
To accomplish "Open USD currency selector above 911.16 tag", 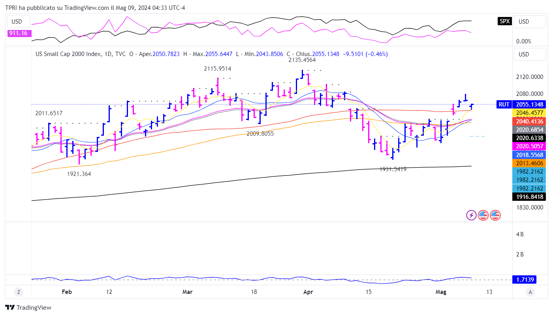I will click(x=17, y=21).
